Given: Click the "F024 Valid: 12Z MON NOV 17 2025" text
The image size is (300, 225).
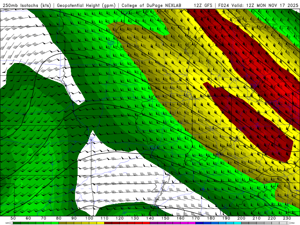Looking at the screenshot, I should (x=258, y=5).
